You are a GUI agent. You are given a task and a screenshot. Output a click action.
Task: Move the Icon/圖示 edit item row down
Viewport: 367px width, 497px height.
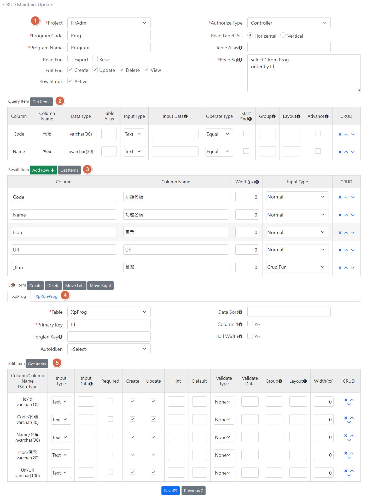click(x=349, y=458)
